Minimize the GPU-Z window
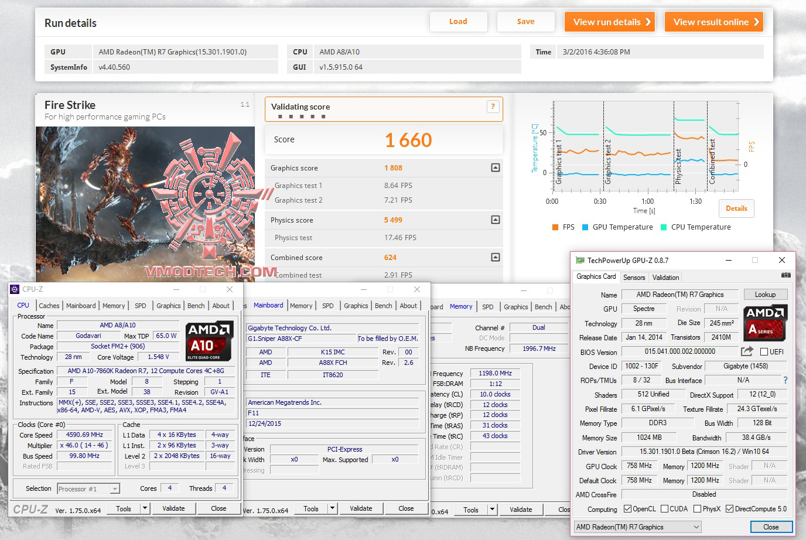This screenshot has height=540, width=806. tap(729, 260)
